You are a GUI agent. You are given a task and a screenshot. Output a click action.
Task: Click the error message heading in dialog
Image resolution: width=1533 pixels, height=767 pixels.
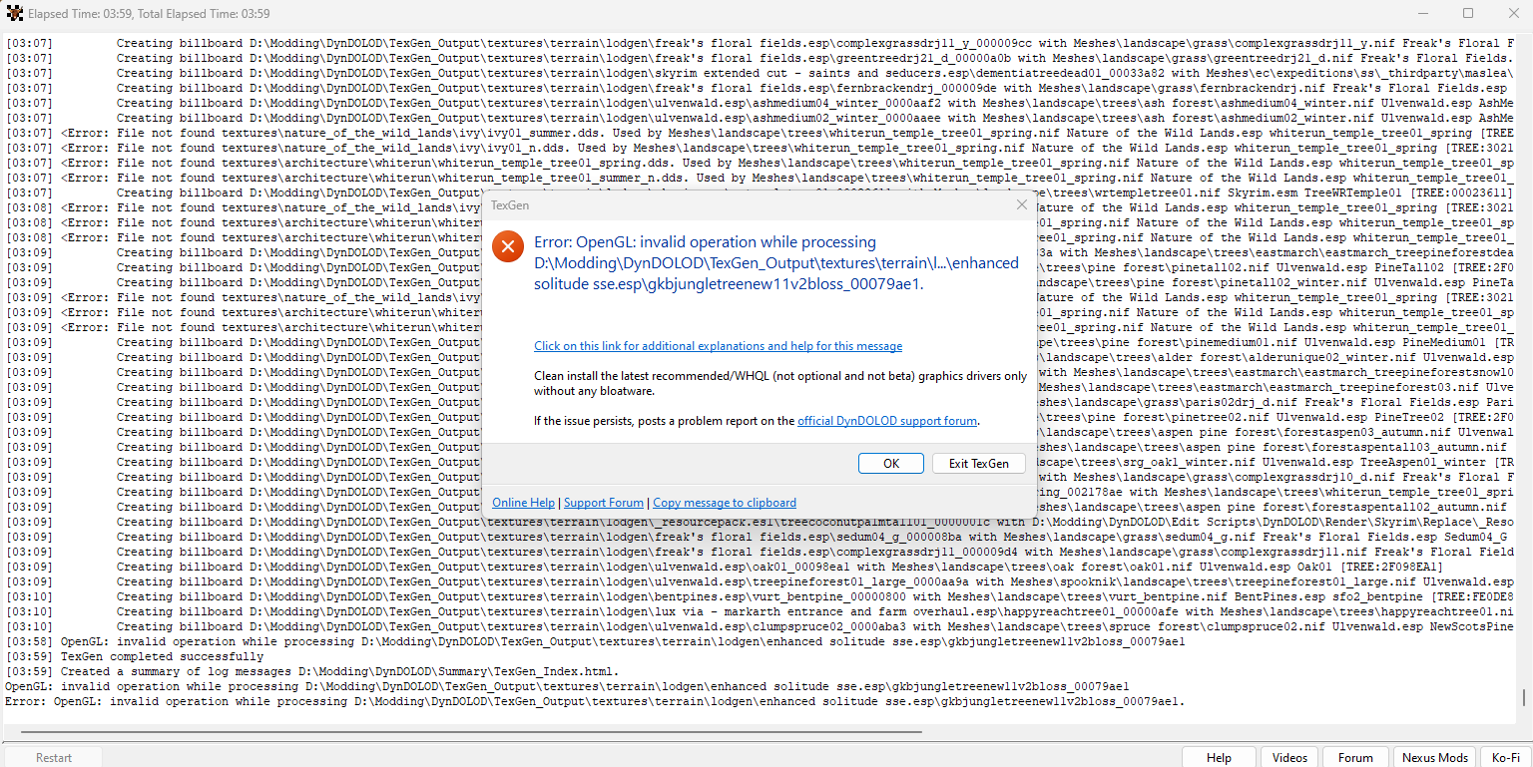pyautogui.click(x=776, y=263)
